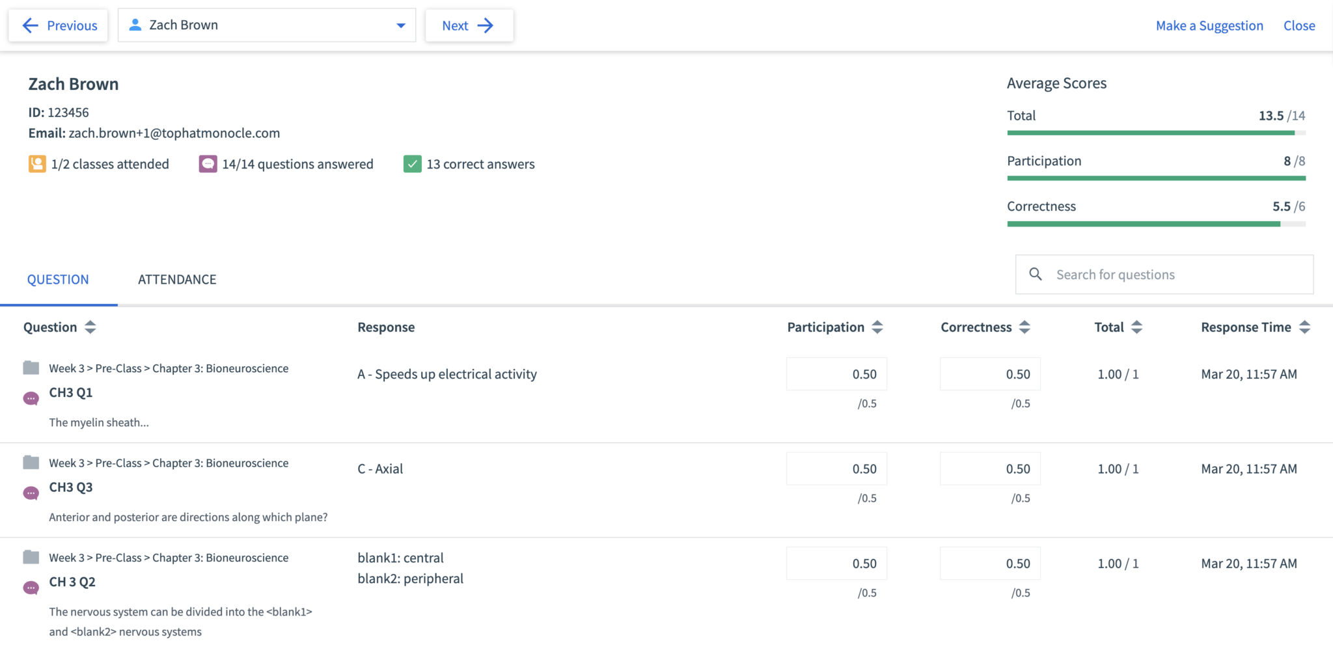
Task: Click the folder icon for CH3 Q1
Action: (x=31, y=368)
